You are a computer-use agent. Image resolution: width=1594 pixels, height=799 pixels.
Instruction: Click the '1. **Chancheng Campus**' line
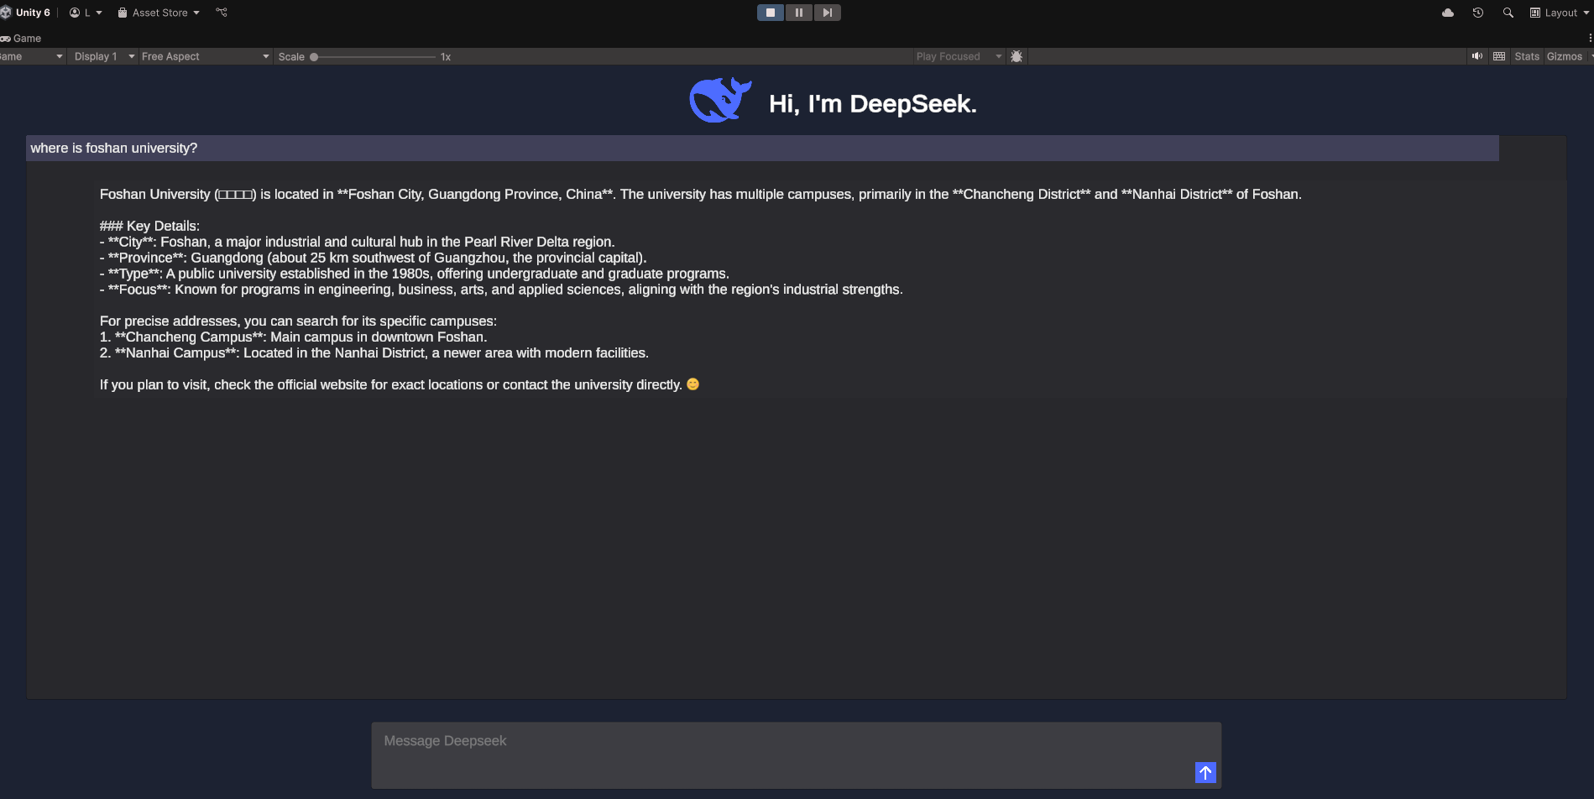[x=293, y=337]
